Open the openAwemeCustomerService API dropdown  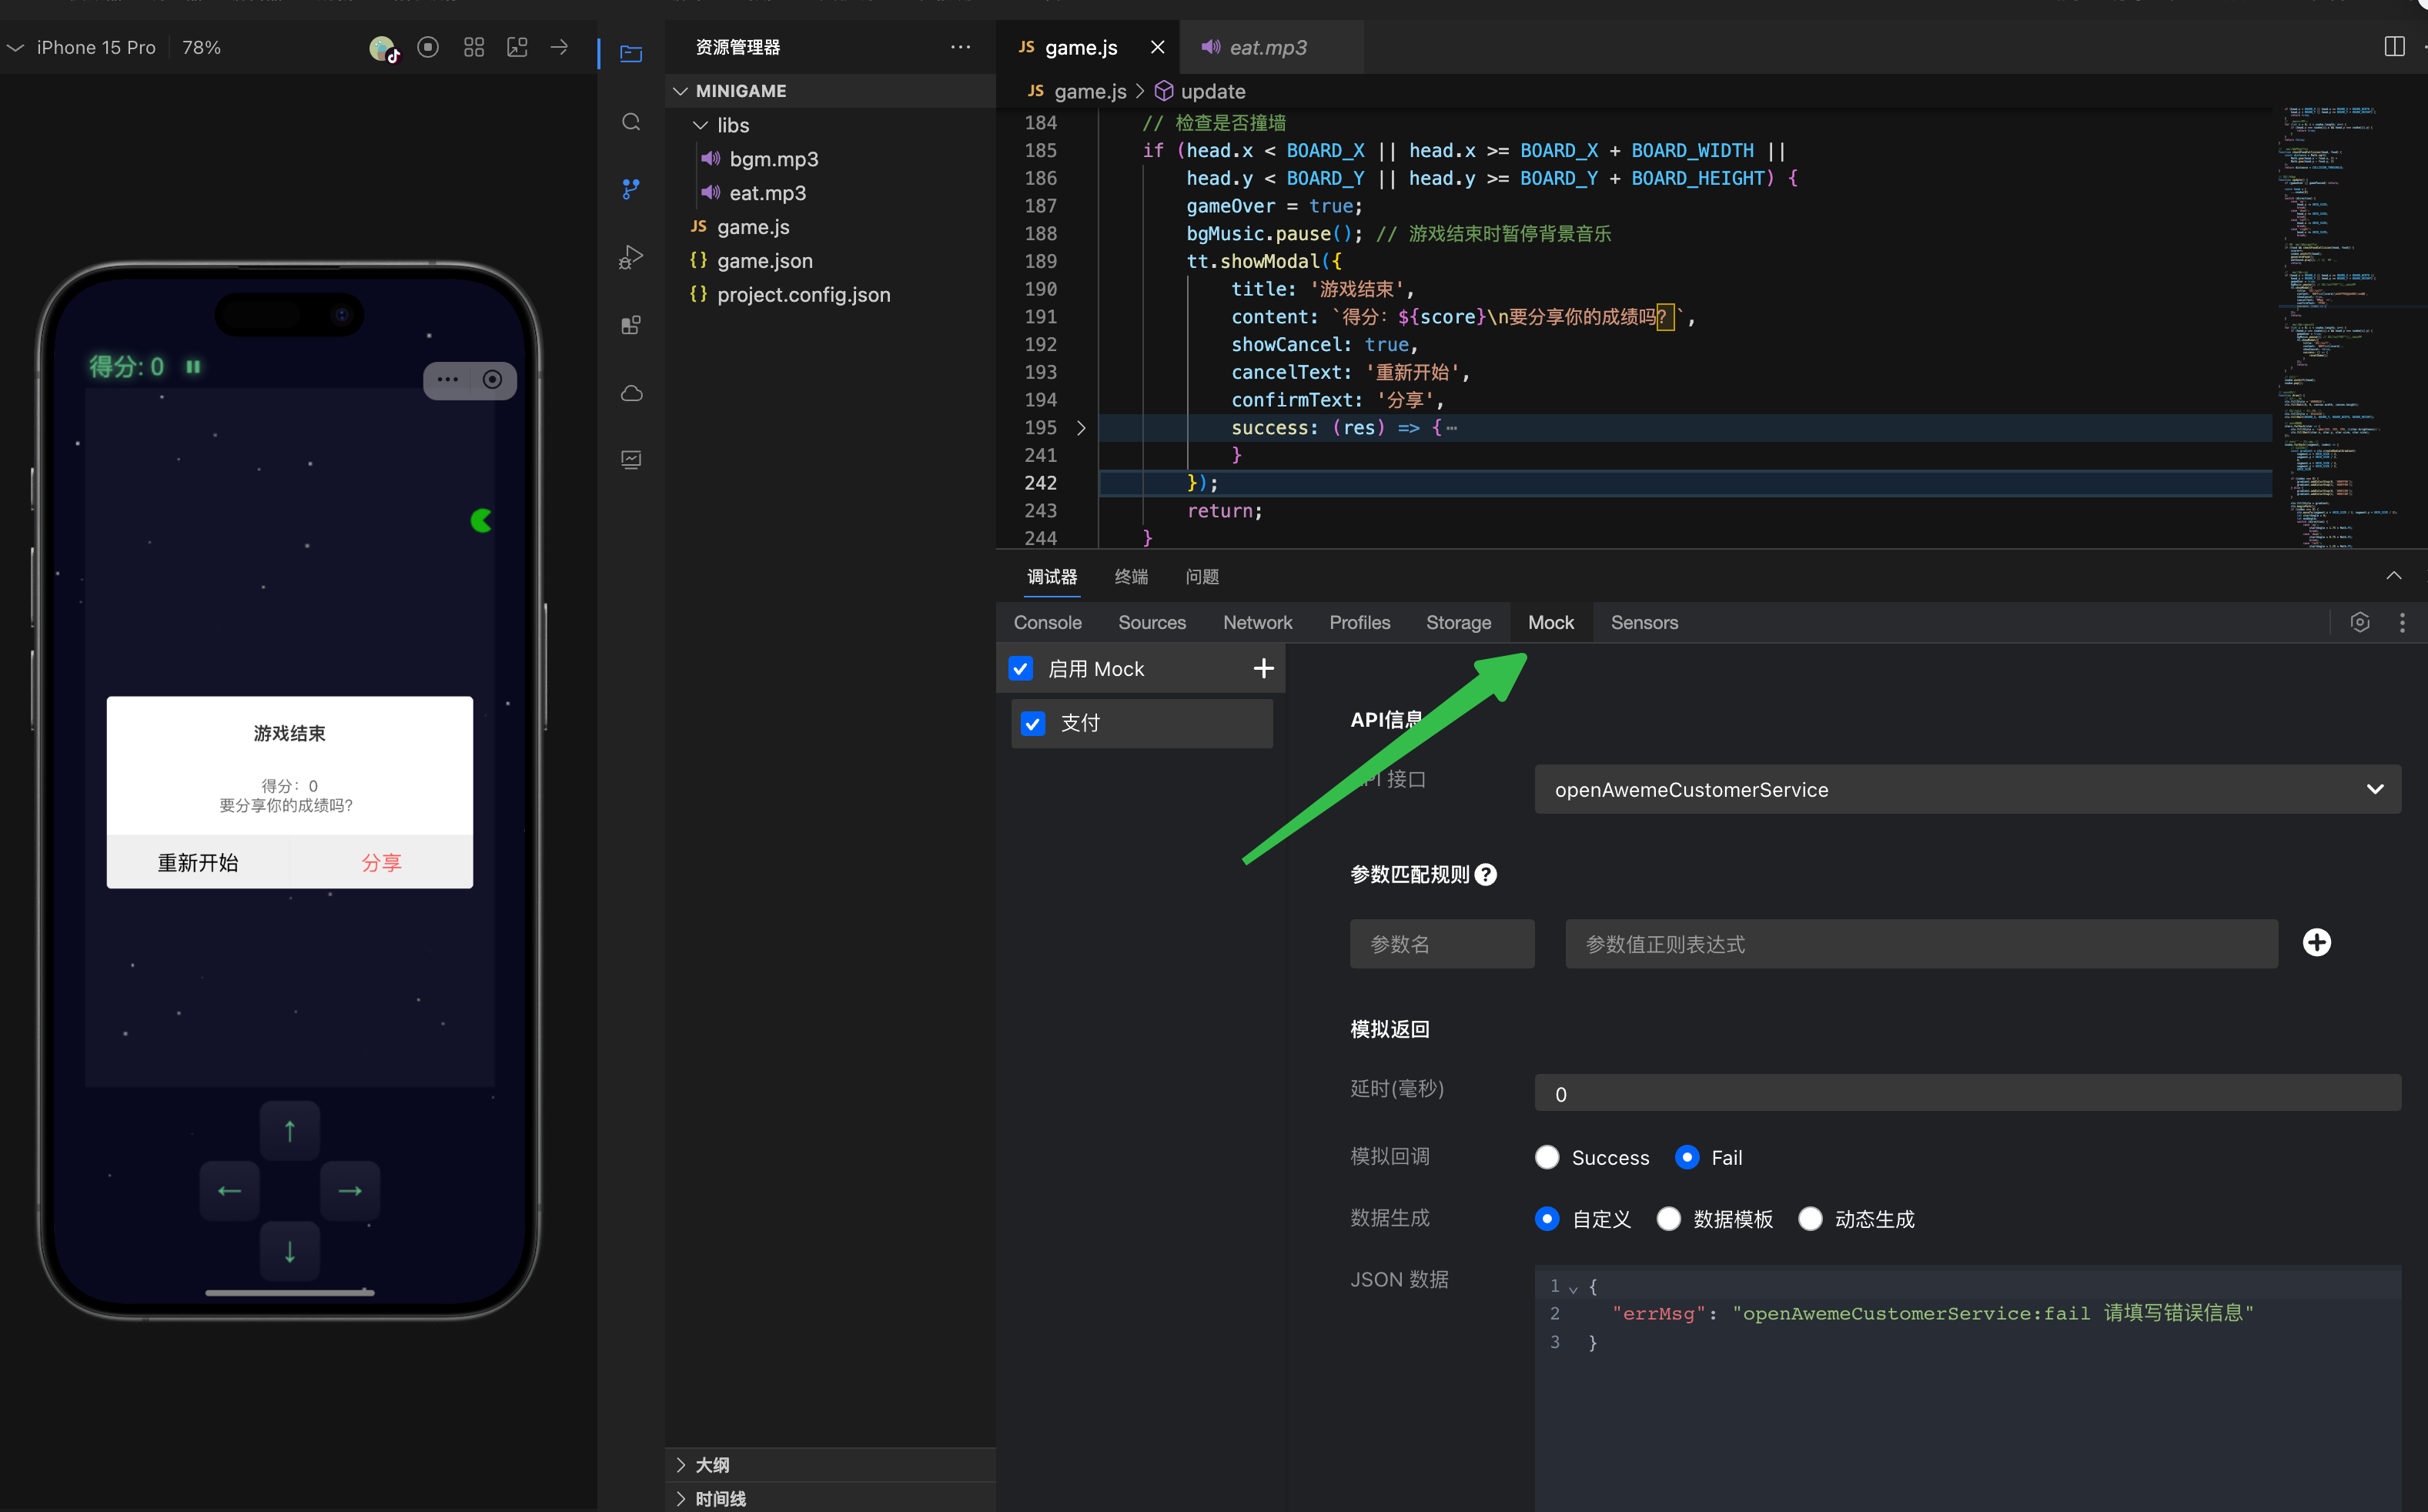tap(1967, 789)
